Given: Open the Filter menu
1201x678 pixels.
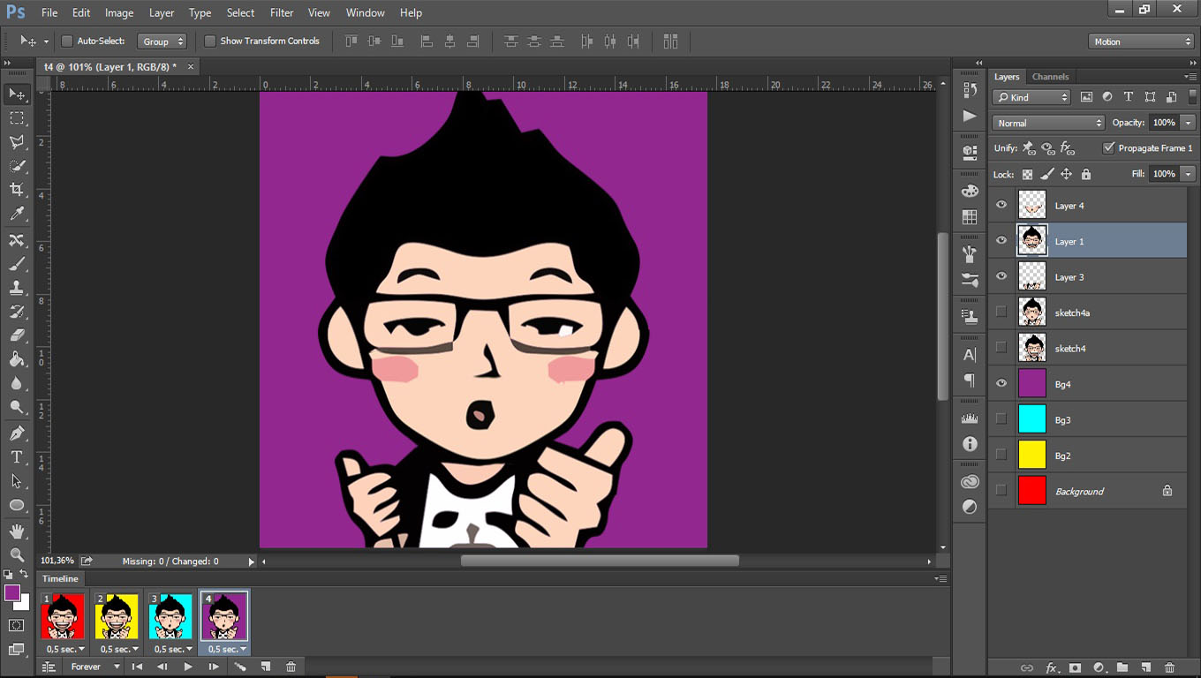Looking at the screenshot, I should point(281,12).
